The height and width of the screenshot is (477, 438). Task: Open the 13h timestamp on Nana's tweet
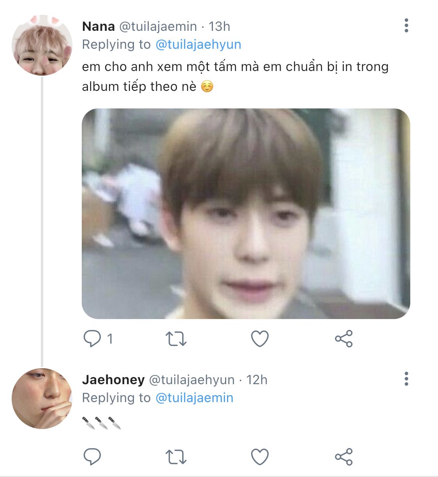point(220,27)
